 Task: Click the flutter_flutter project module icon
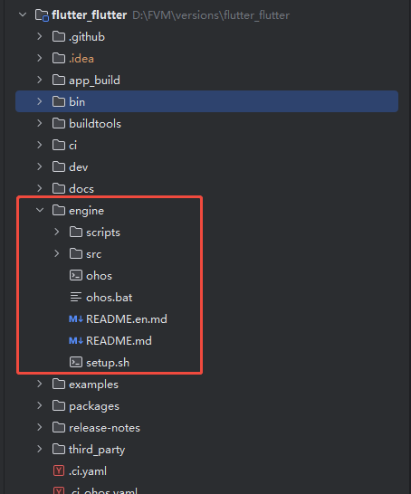(42, 15)
